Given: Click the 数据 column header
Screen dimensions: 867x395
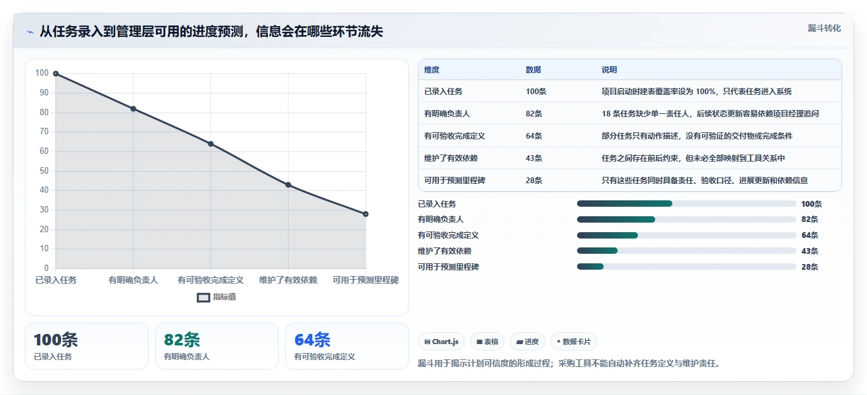Looking at the screenshot, I should (x=534, y=70).
